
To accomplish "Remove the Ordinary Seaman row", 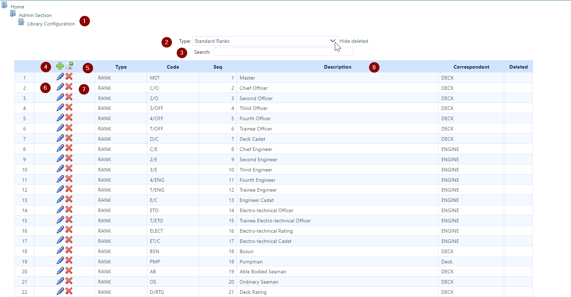I will point(69,281).
